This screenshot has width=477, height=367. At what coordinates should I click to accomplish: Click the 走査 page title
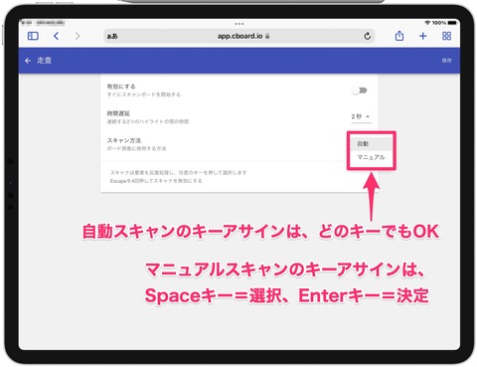(44, 61)
